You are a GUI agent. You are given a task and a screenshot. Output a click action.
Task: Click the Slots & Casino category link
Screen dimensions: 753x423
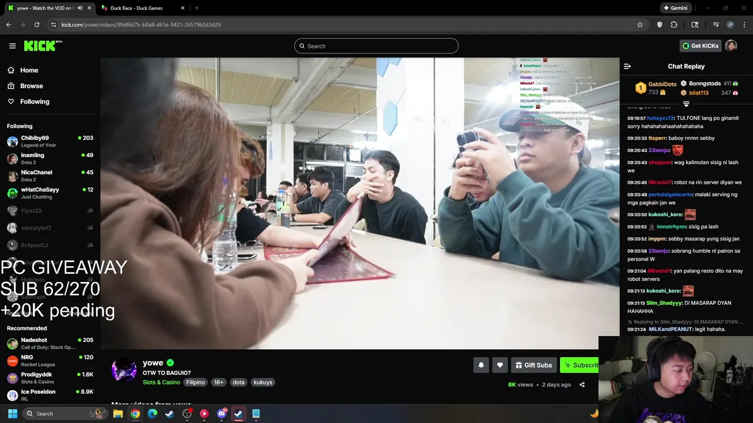(161, 382)
